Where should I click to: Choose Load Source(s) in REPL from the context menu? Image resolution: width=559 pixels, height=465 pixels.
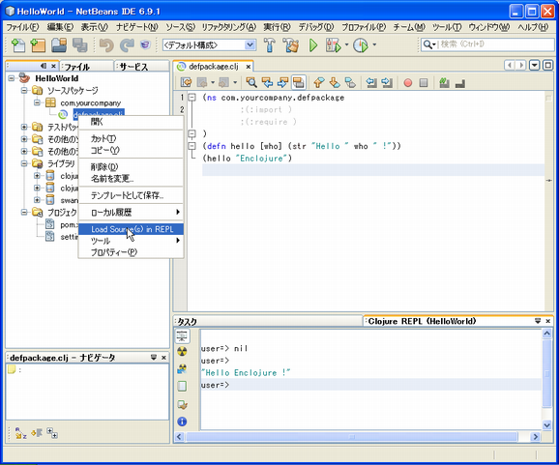tap(131, 229)
